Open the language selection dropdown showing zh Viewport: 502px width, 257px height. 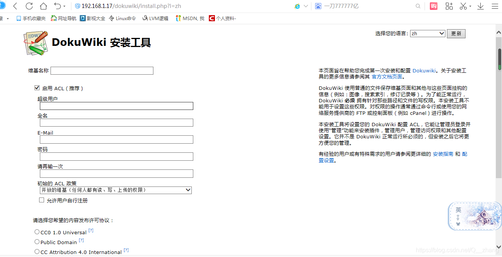pos(428,33)
